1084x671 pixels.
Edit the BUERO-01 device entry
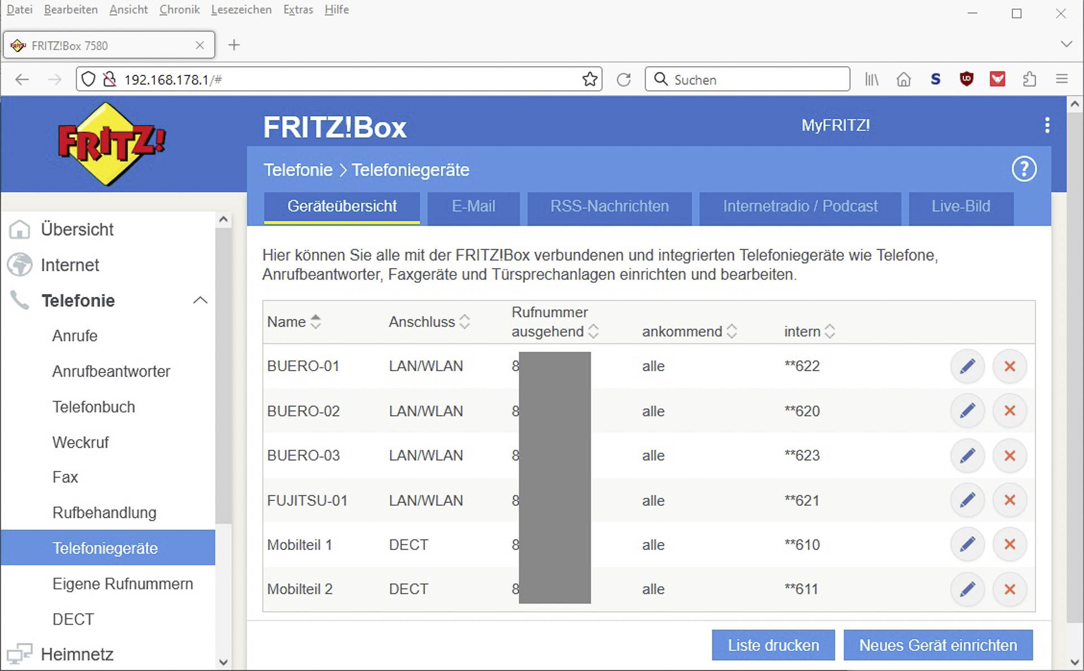click(967, 366)
